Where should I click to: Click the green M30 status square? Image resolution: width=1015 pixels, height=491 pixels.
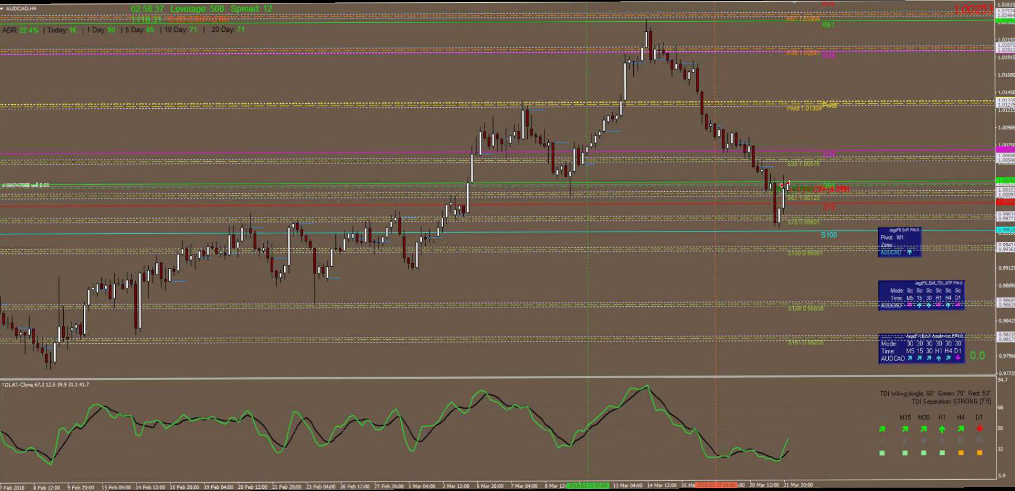point(923,453)
